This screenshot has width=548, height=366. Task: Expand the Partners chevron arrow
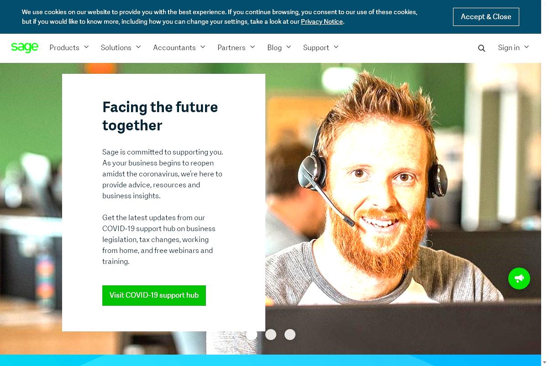pos(253,47)
